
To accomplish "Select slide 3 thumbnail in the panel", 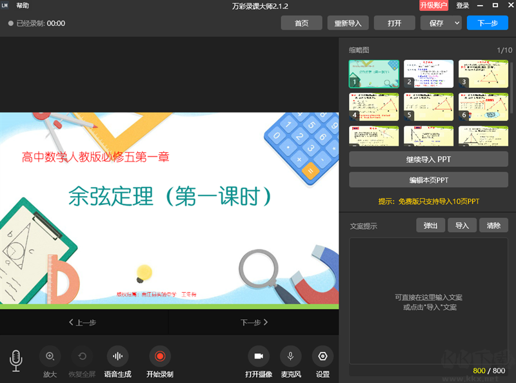I will pos(483,73).
